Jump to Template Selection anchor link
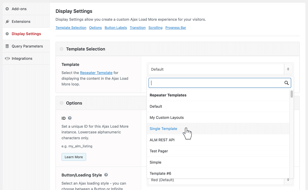This screenshot has width=308, height=190. point(71,28)
